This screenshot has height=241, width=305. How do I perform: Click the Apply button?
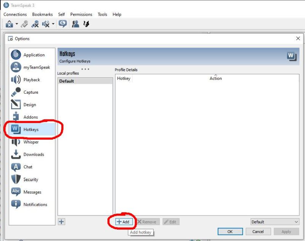pyautogui.click(x=286, y=231)
